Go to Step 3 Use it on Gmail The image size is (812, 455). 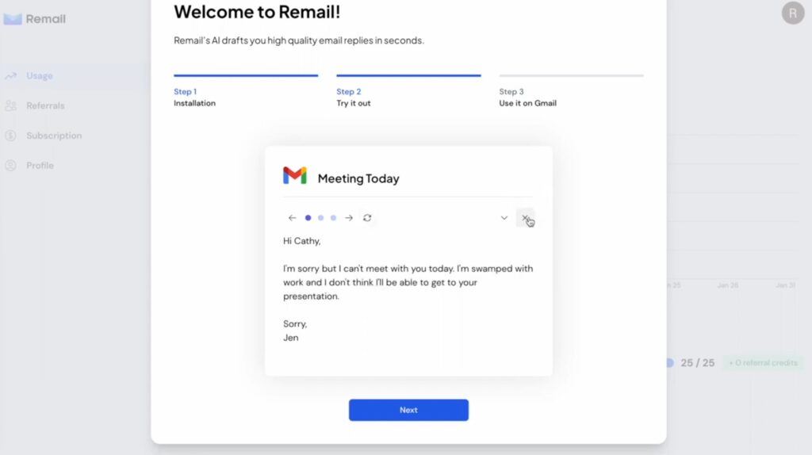tap(527, 97)
